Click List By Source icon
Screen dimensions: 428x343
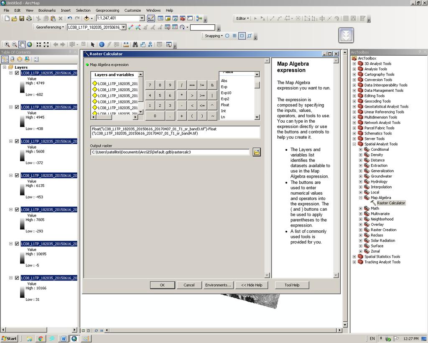[x=12, y=59]
